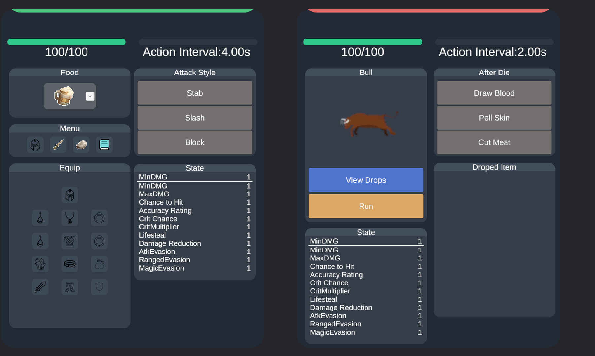Click the beer mug food item
The image size is (595, 356).
64,96
